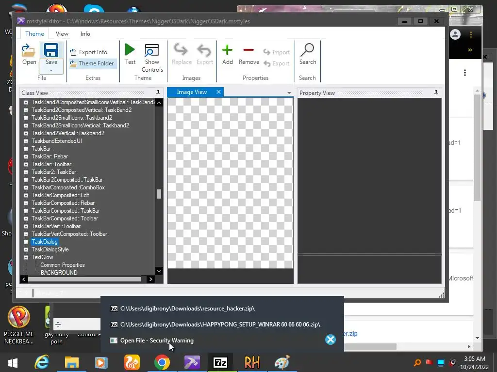Click the Chrome profile avatar icon
The height and width of the screenshot is (372, 497).
[x=455, y=34]
